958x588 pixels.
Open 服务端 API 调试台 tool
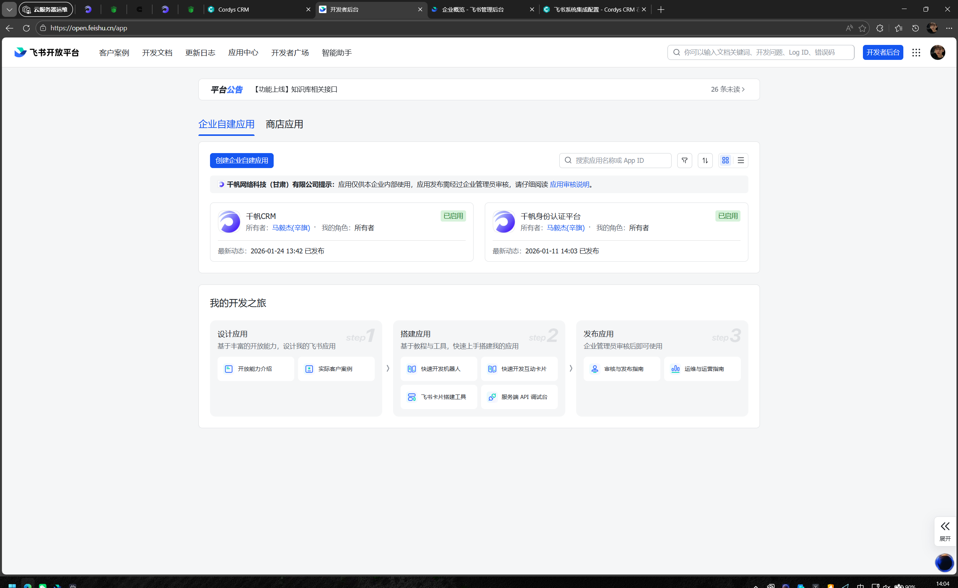tap(519, 397)
